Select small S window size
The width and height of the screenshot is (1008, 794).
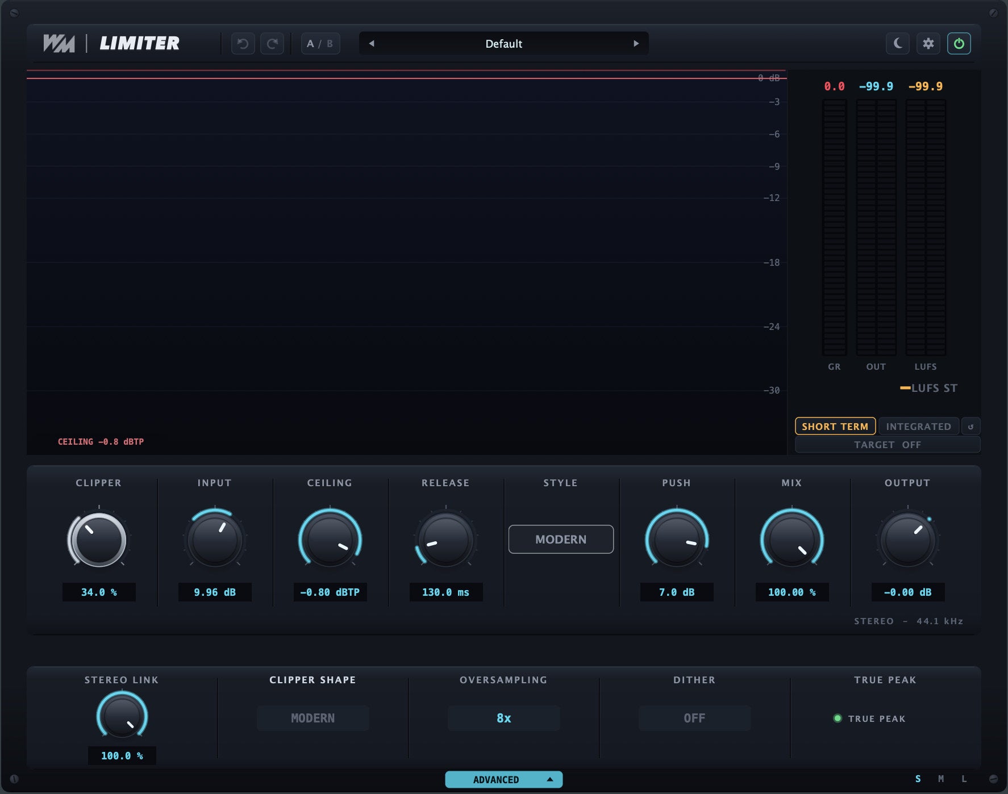coord(918,779)
